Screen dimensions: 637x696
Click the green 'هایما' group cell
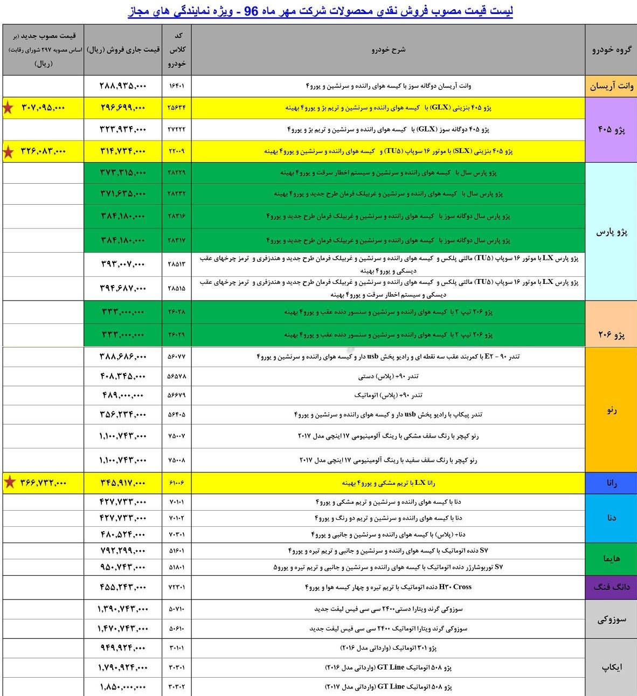click(x=611, y=559)
